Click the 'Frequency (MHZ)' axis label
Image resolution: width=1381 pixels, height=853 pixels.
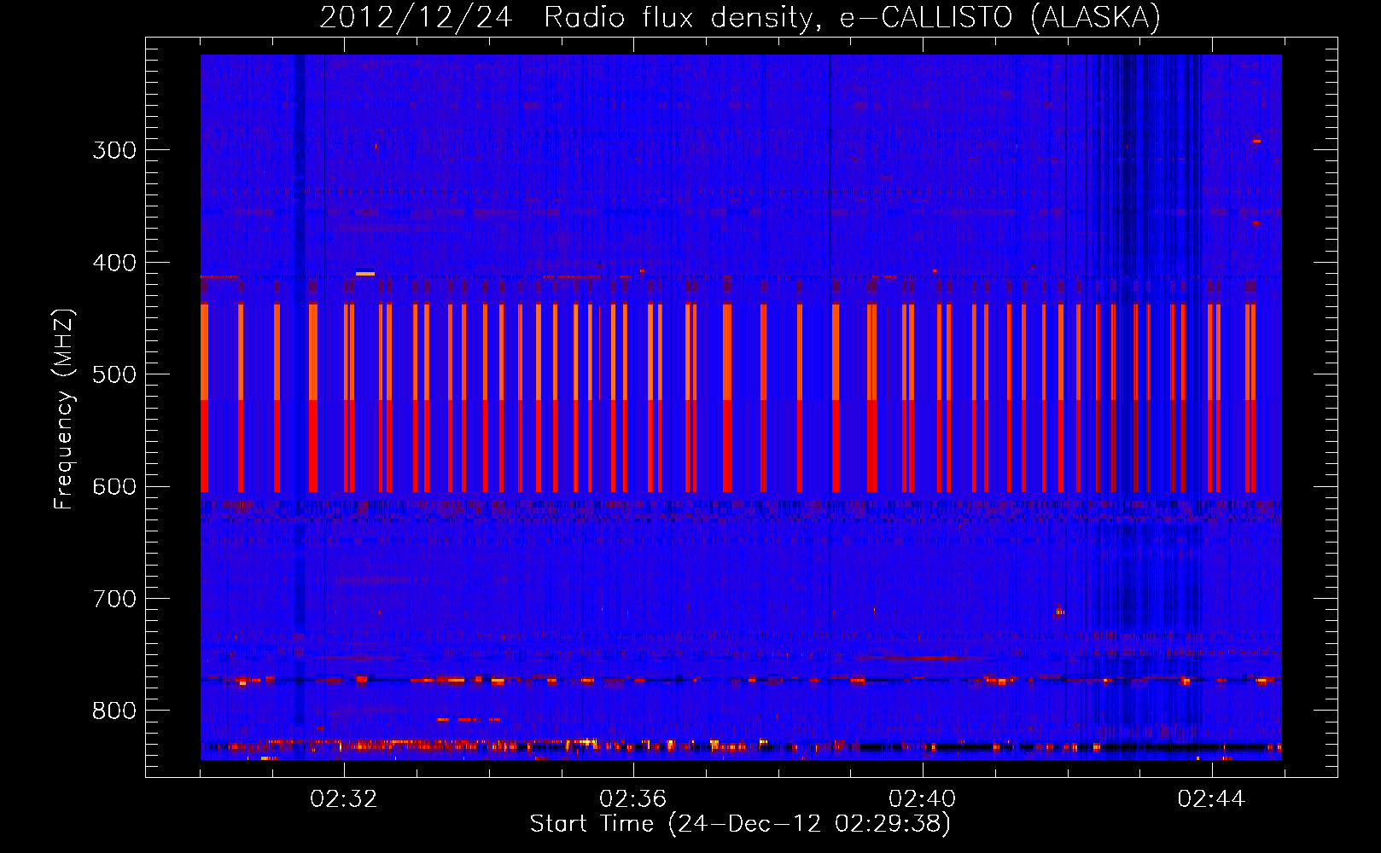click(x=64, y=409)
